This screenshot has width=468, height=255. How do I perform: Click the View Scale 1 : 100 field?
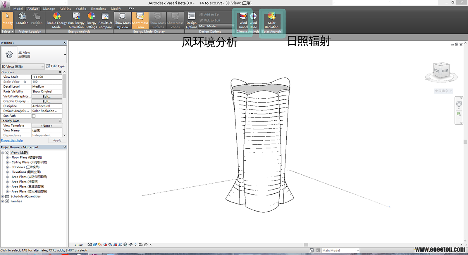pyautogui.click(x=47, y=77)
